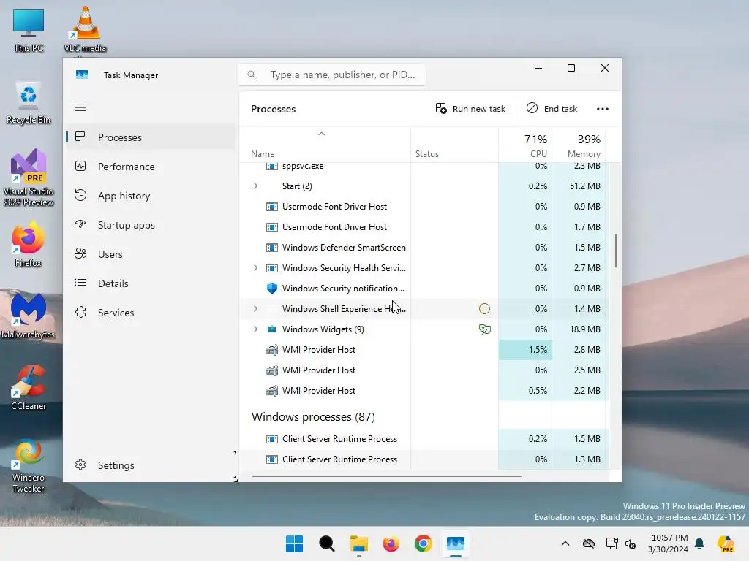Open the Task Manager hamburger navigation menu
The width and height of the screenshot is (749, 561).
(80, 107)
